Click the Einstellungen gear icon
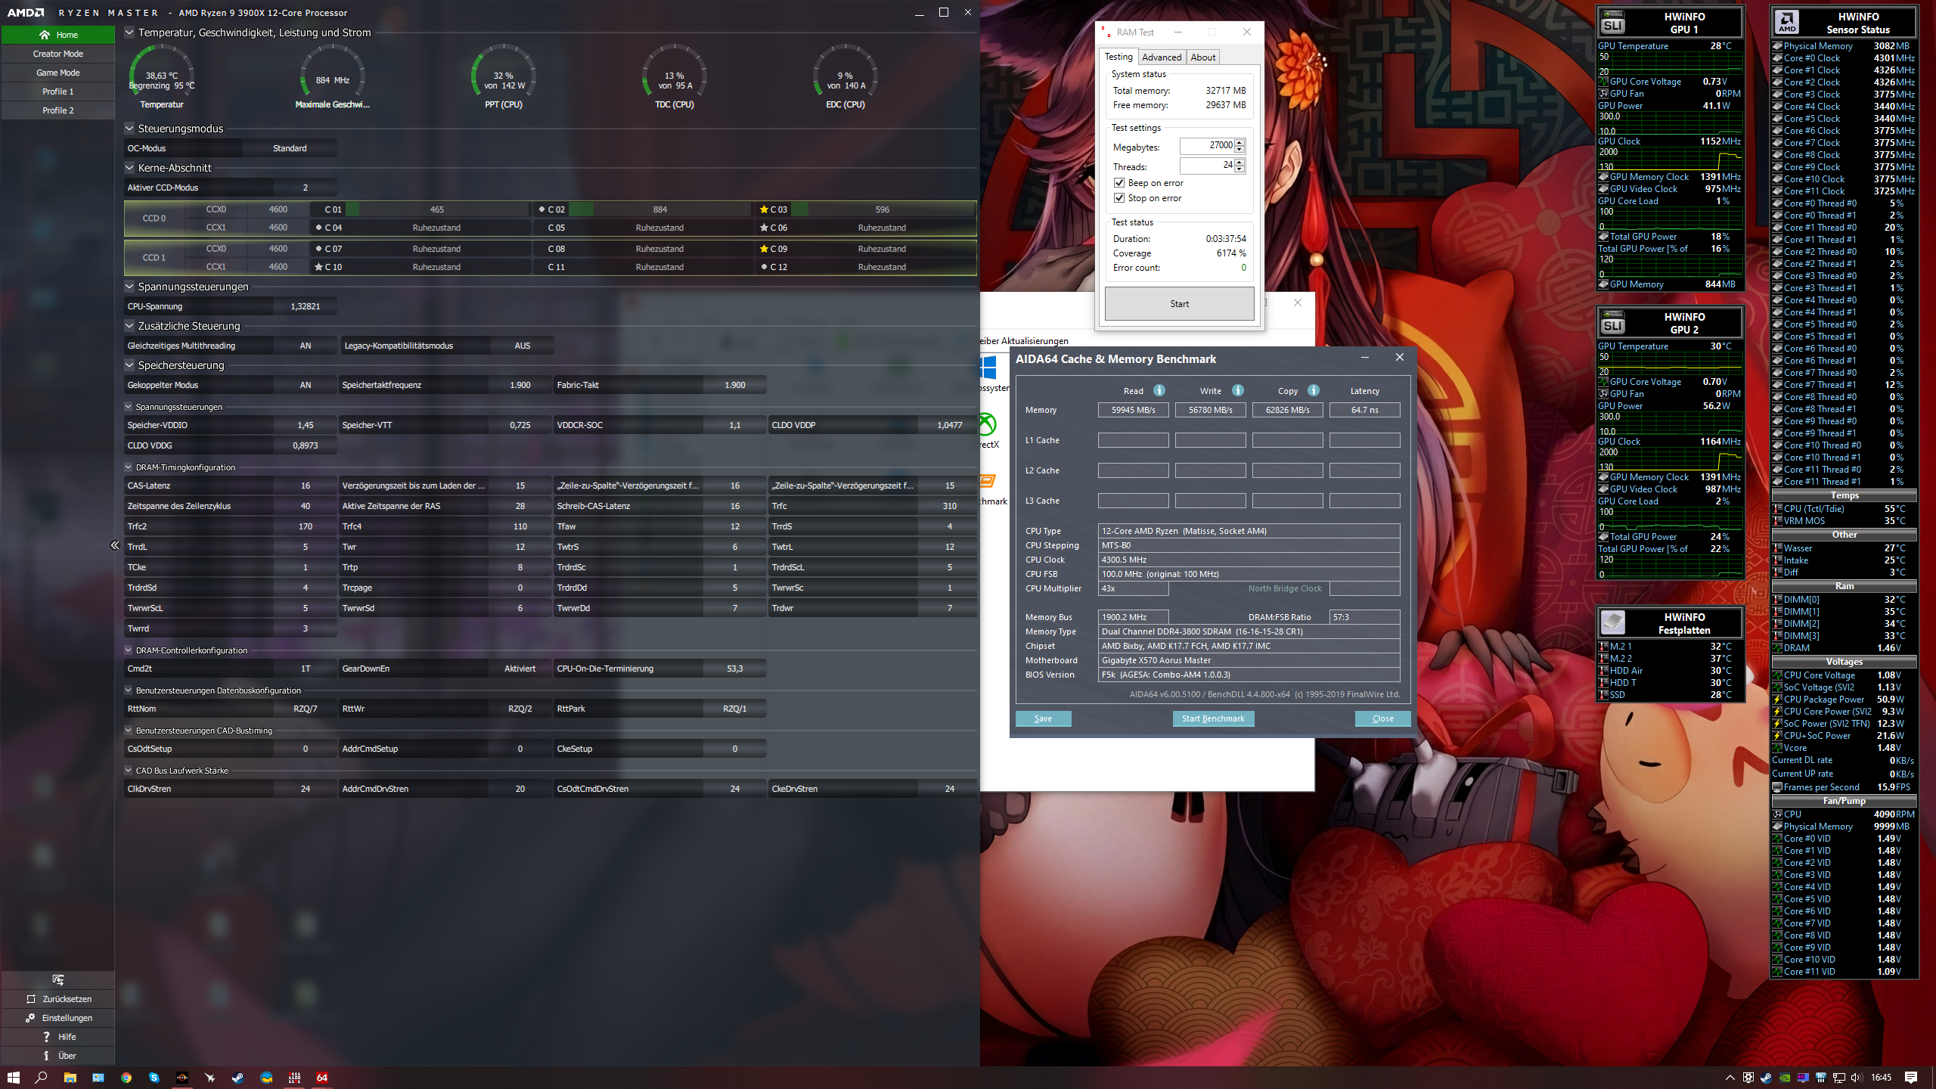 pos(30,1018)
